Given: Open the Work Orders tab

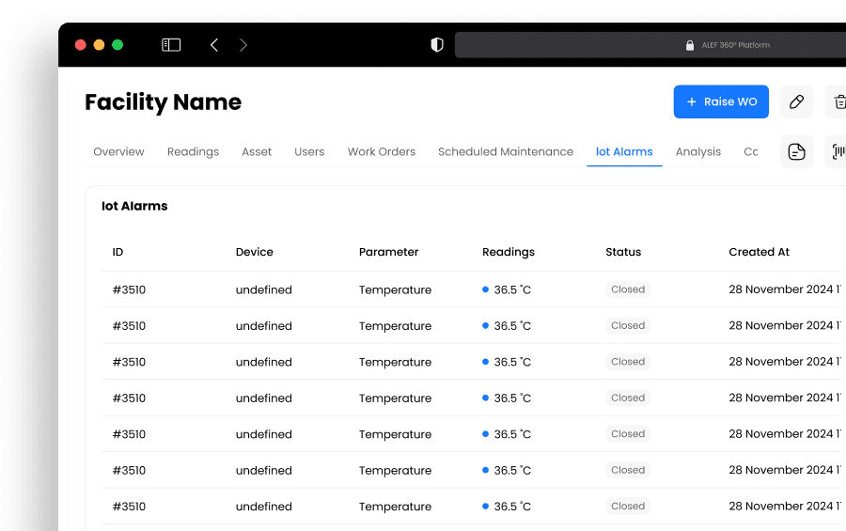Looking at the screenshot, I should [382, 151].
